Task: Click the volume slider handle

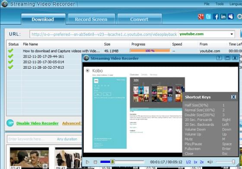Action: [x=233, y=162]
